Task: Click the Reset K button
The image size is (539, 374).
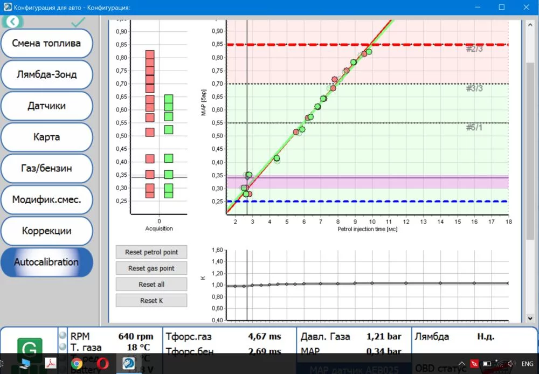Action: tap(151, 301)
